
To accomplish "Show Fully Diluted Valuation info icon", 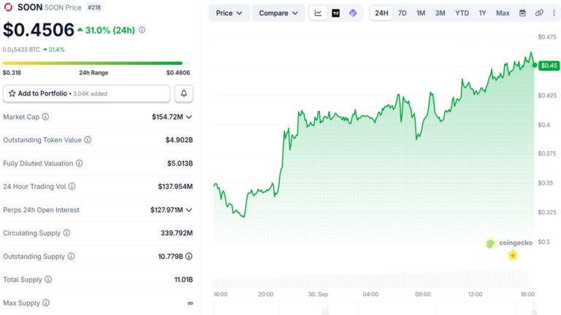I will (80, 163).
